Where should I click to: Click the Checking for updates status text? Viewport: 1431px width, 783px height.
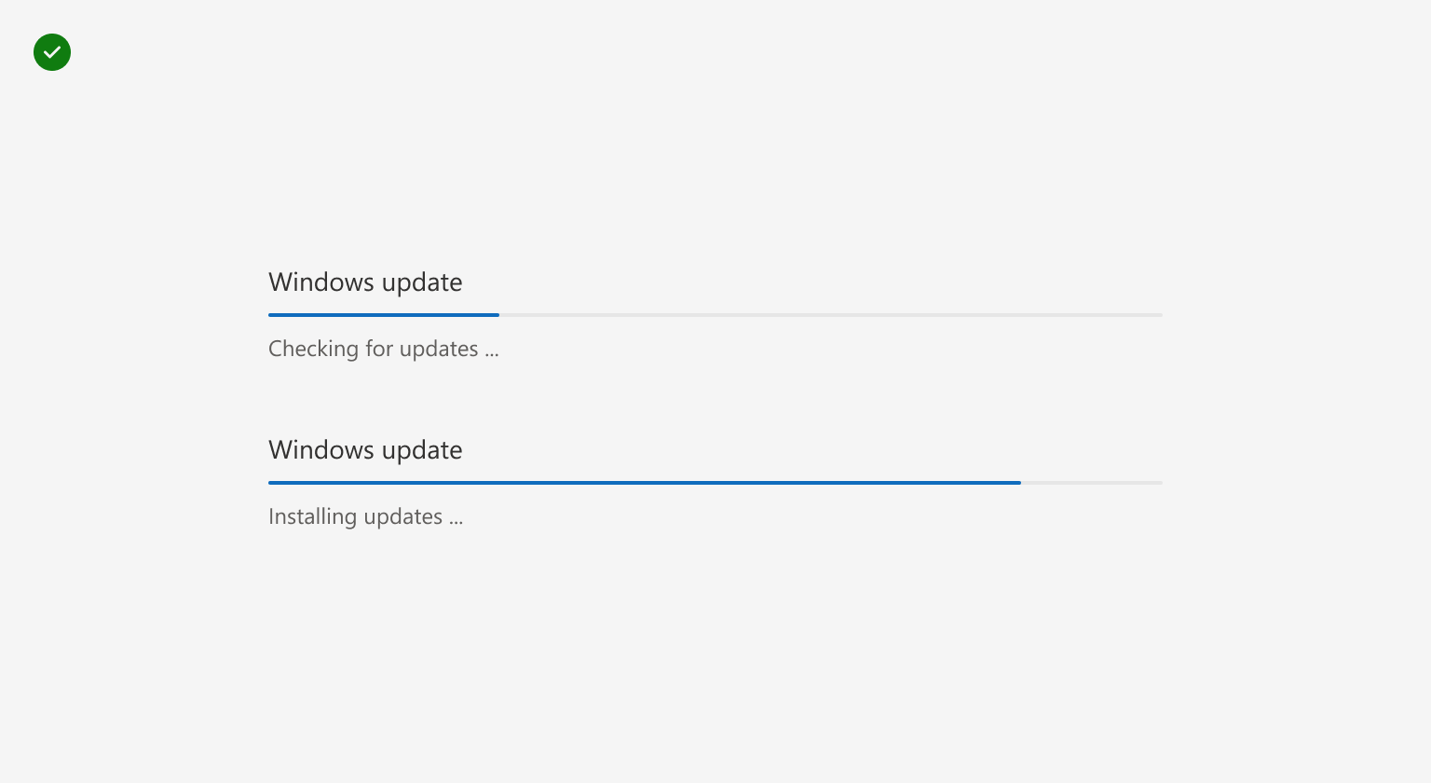[384, 349]
